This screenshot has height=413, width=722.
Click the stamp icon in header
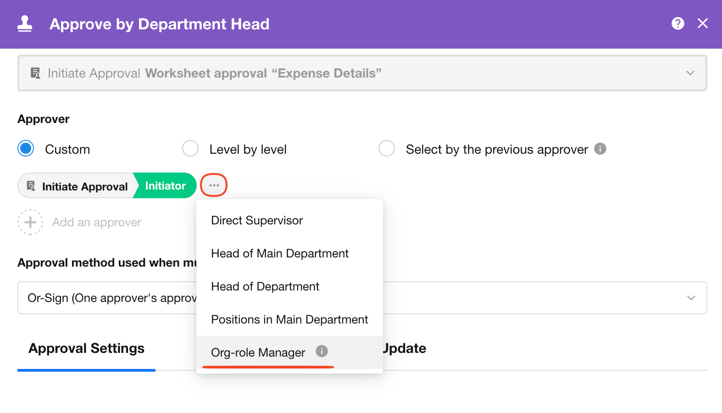pyautogui.click(x=25, y=24)
